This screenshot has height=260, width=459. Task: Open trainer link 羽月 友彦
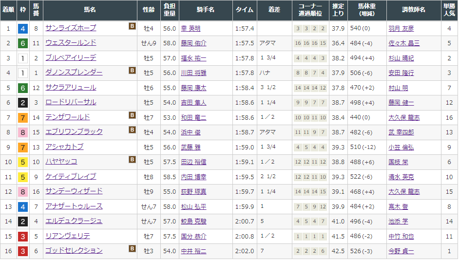401,29
